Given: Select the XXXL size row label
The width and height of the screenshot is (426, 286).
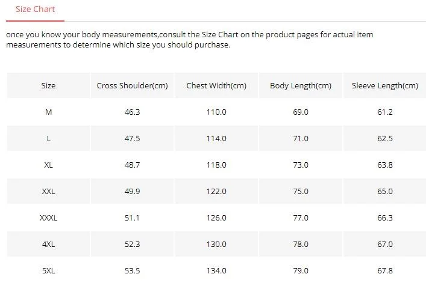Looking at the screenshot, I should (x=48, y=218).
